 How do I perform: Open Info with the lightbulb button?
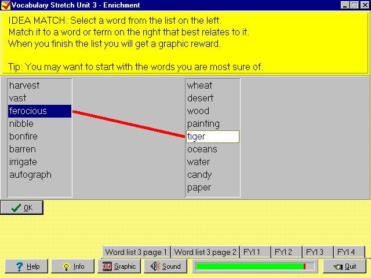click(x=72, y=266)
